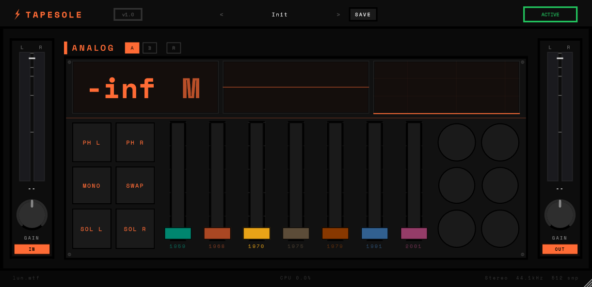Click the M indicator in the display
592x287 pixels.
191,89
